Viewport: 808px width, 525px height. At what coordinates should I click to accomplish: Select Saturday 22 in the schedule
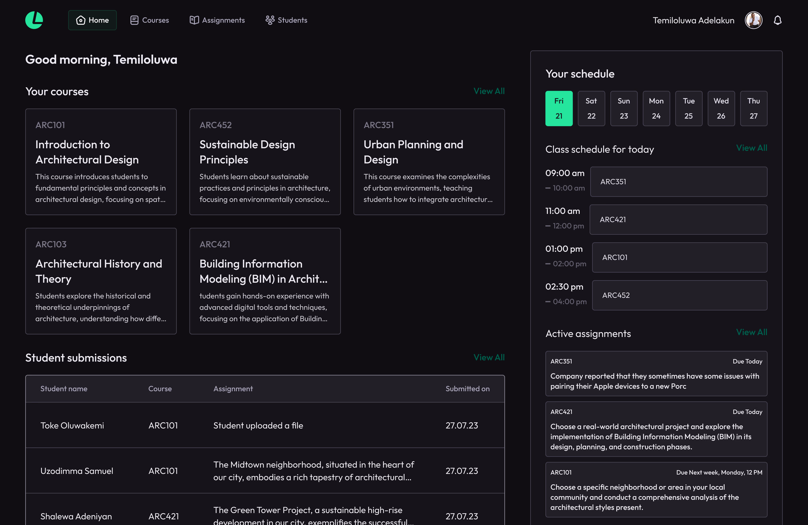(591, 108)
